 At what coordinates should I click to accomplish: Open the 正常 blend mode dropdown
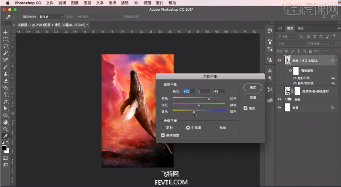coord(291,44)
